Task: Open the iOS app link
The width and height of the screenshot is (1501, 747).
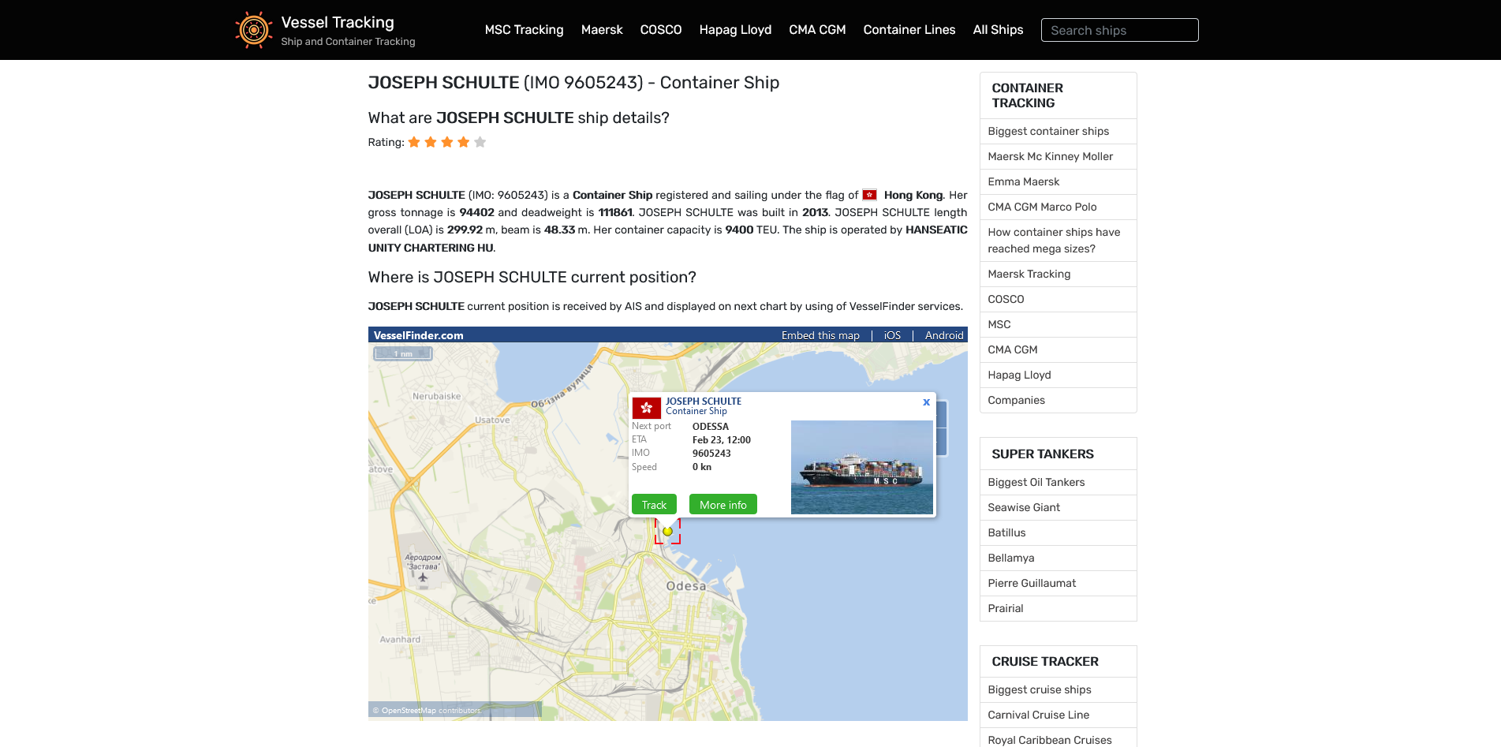Action: 892,335
